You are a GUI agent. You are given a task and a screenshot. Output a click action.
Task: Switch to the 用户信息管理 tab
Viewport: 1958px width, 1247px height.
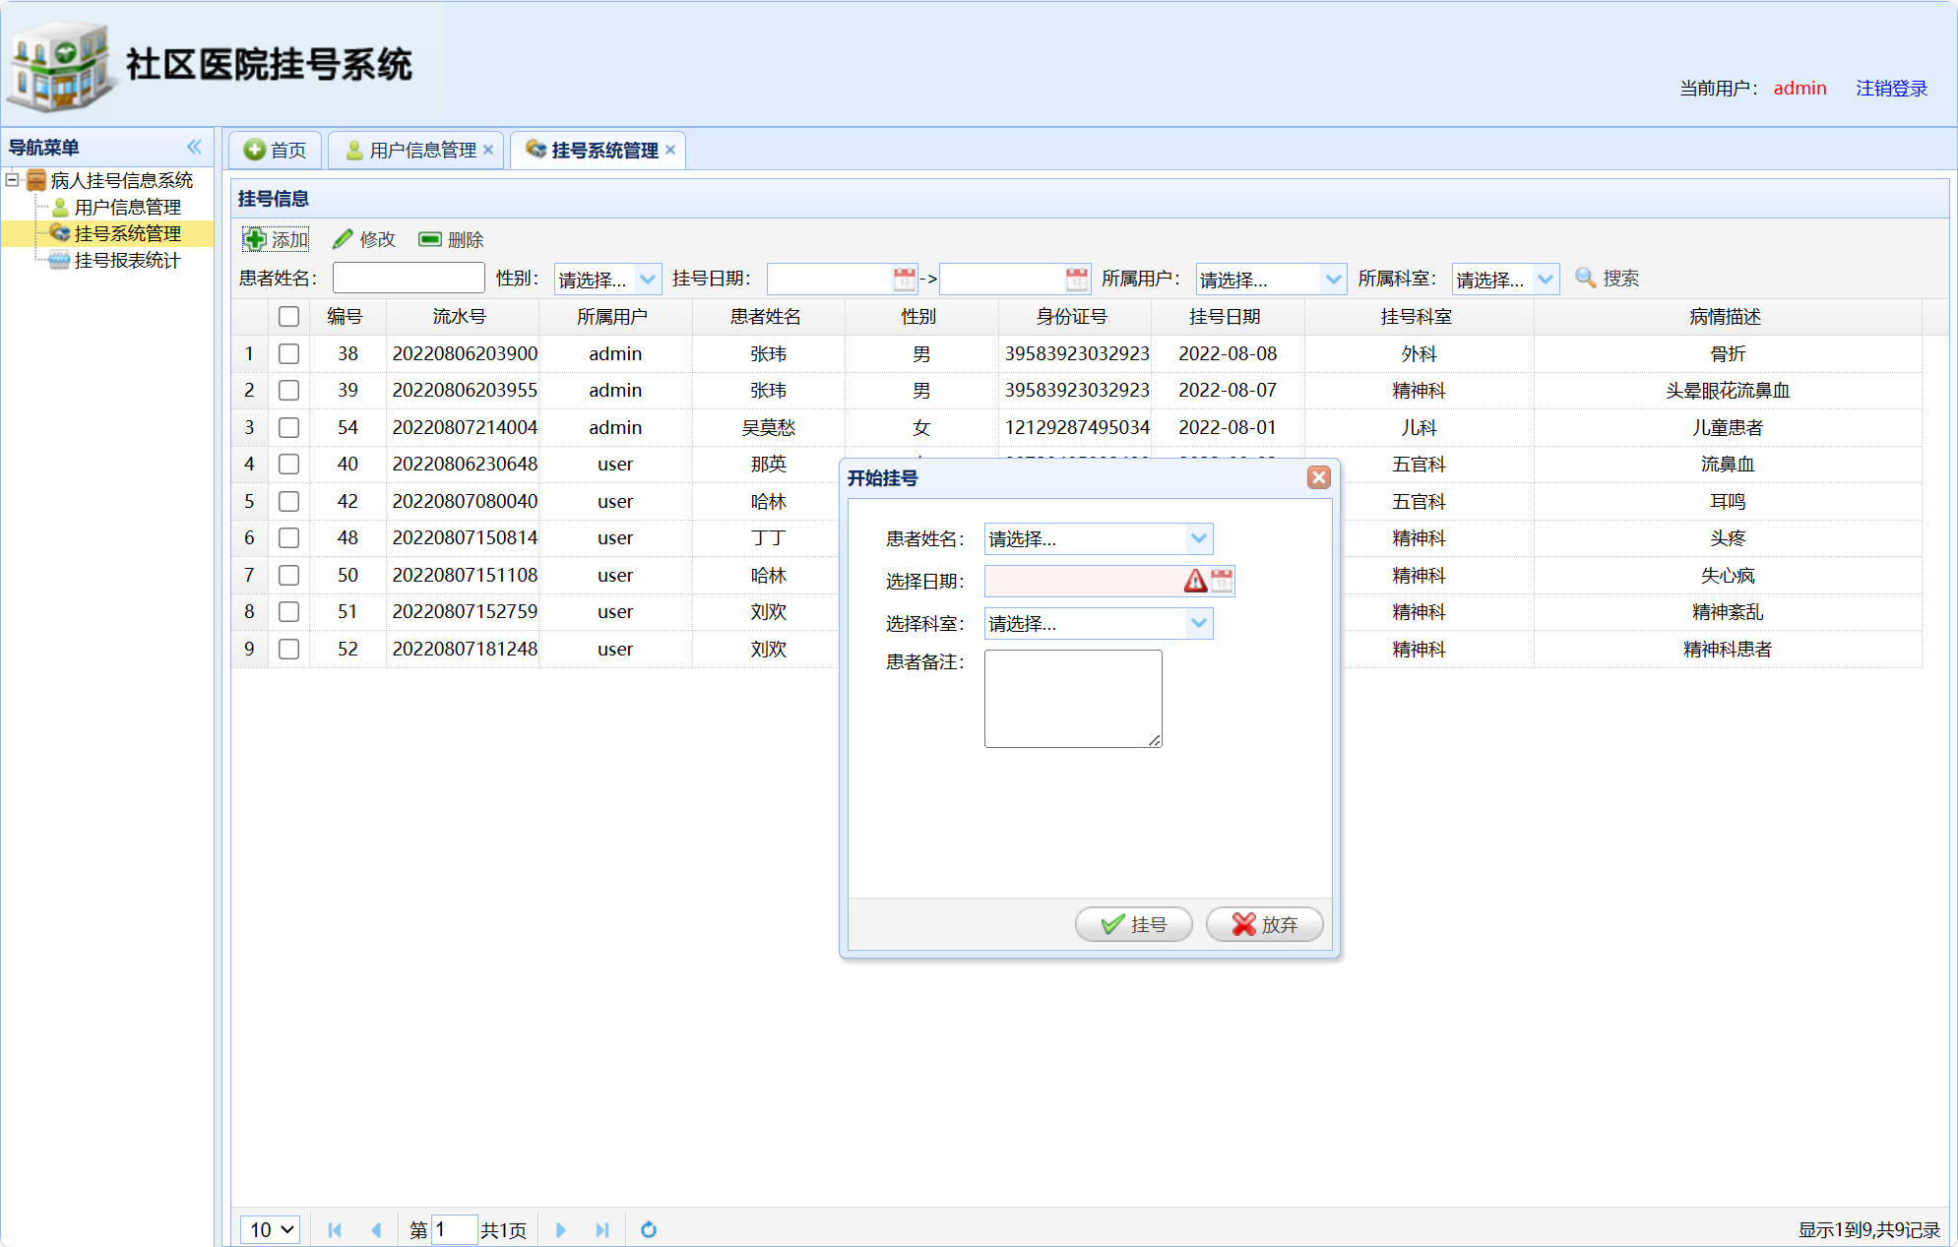[421, 150]
